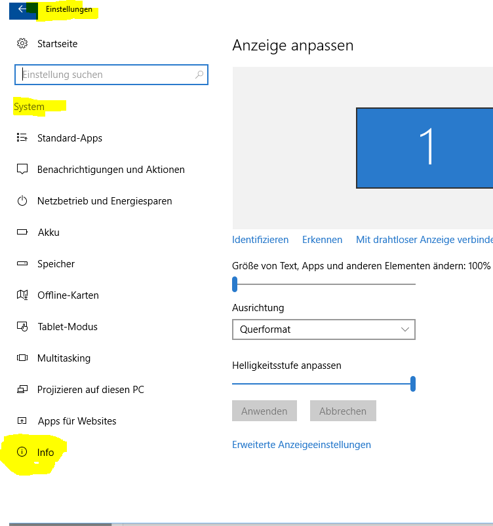The image size is (493, 526).
Task: Click the Anwenden button
Action: coord(264,411)
